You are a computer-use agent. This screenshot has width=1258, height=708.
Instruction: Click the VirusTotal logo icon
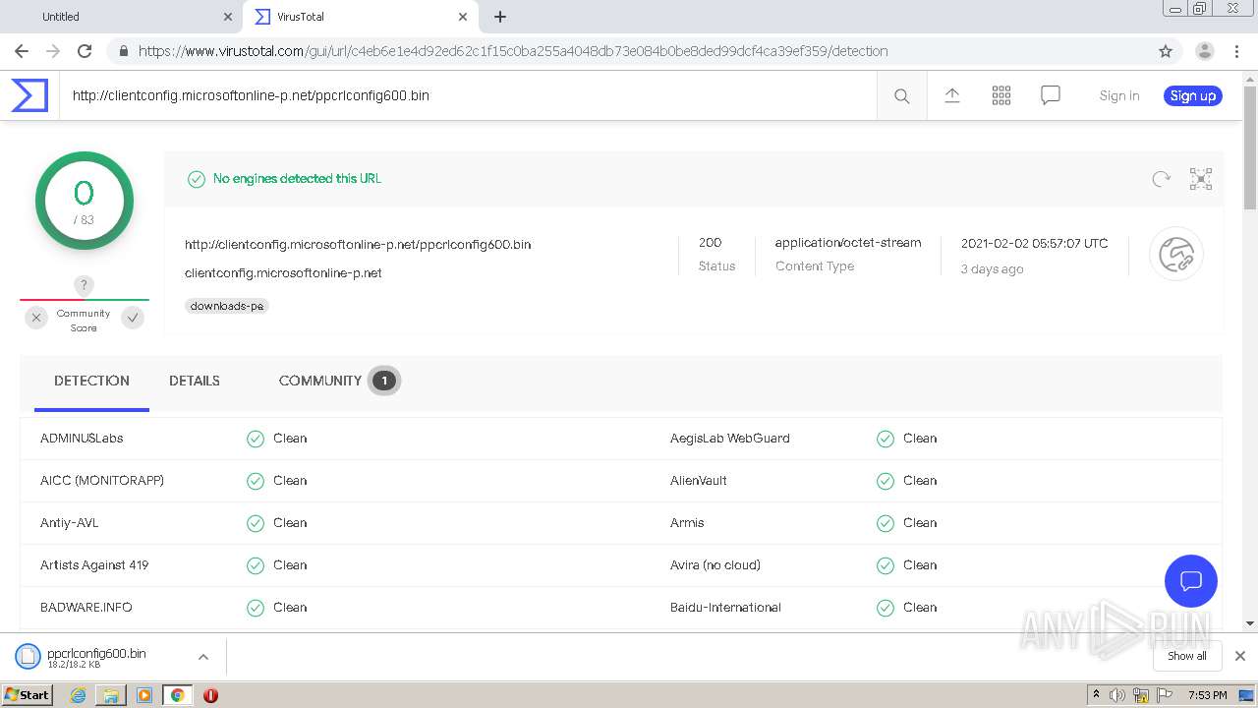tap(29, 95)
